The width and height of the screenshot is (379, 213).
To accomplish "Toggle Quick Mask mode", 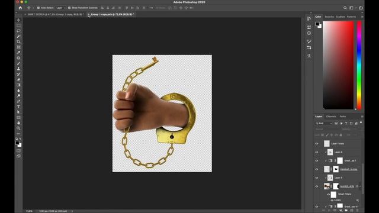I will click(18, 151).
